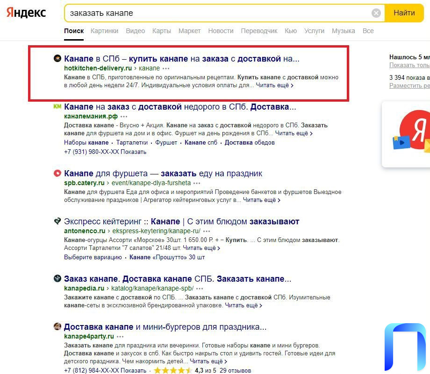Open the 'Наборы канапе' sitelink

[86, 143]
